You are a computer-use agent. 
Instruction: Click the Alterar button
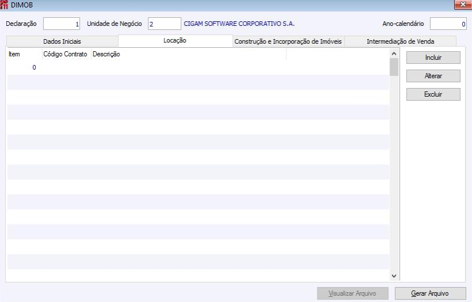pyautogui.click(x=433, y=76)
